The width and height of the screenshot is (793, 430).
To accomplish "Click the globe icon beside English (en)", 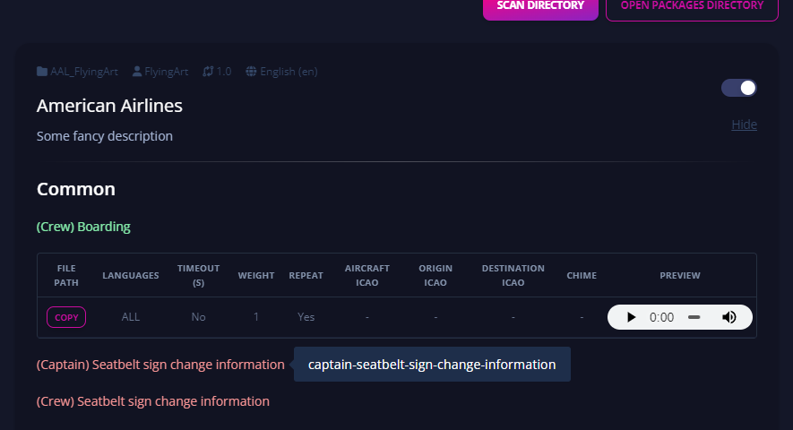I will [x=251, y=72].
